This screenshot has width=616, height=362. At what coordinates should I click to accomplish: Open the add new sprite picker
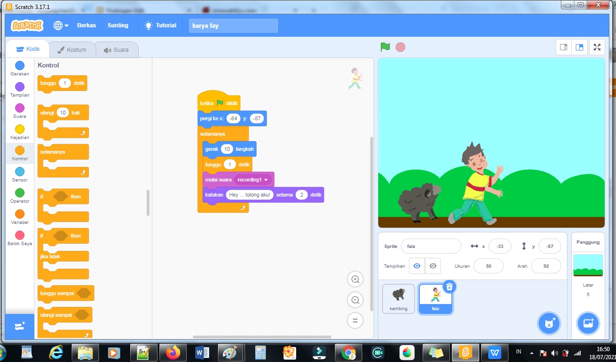click(549, 323)
